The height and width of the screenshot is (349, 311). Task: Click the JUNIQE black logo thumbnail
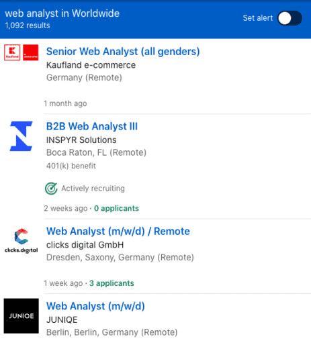coord(21,316)
